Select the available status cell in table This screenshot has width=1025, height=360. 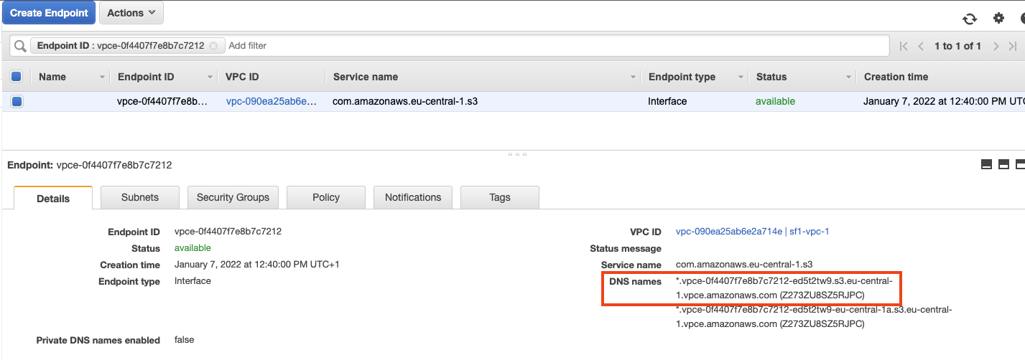click(775, 101)
